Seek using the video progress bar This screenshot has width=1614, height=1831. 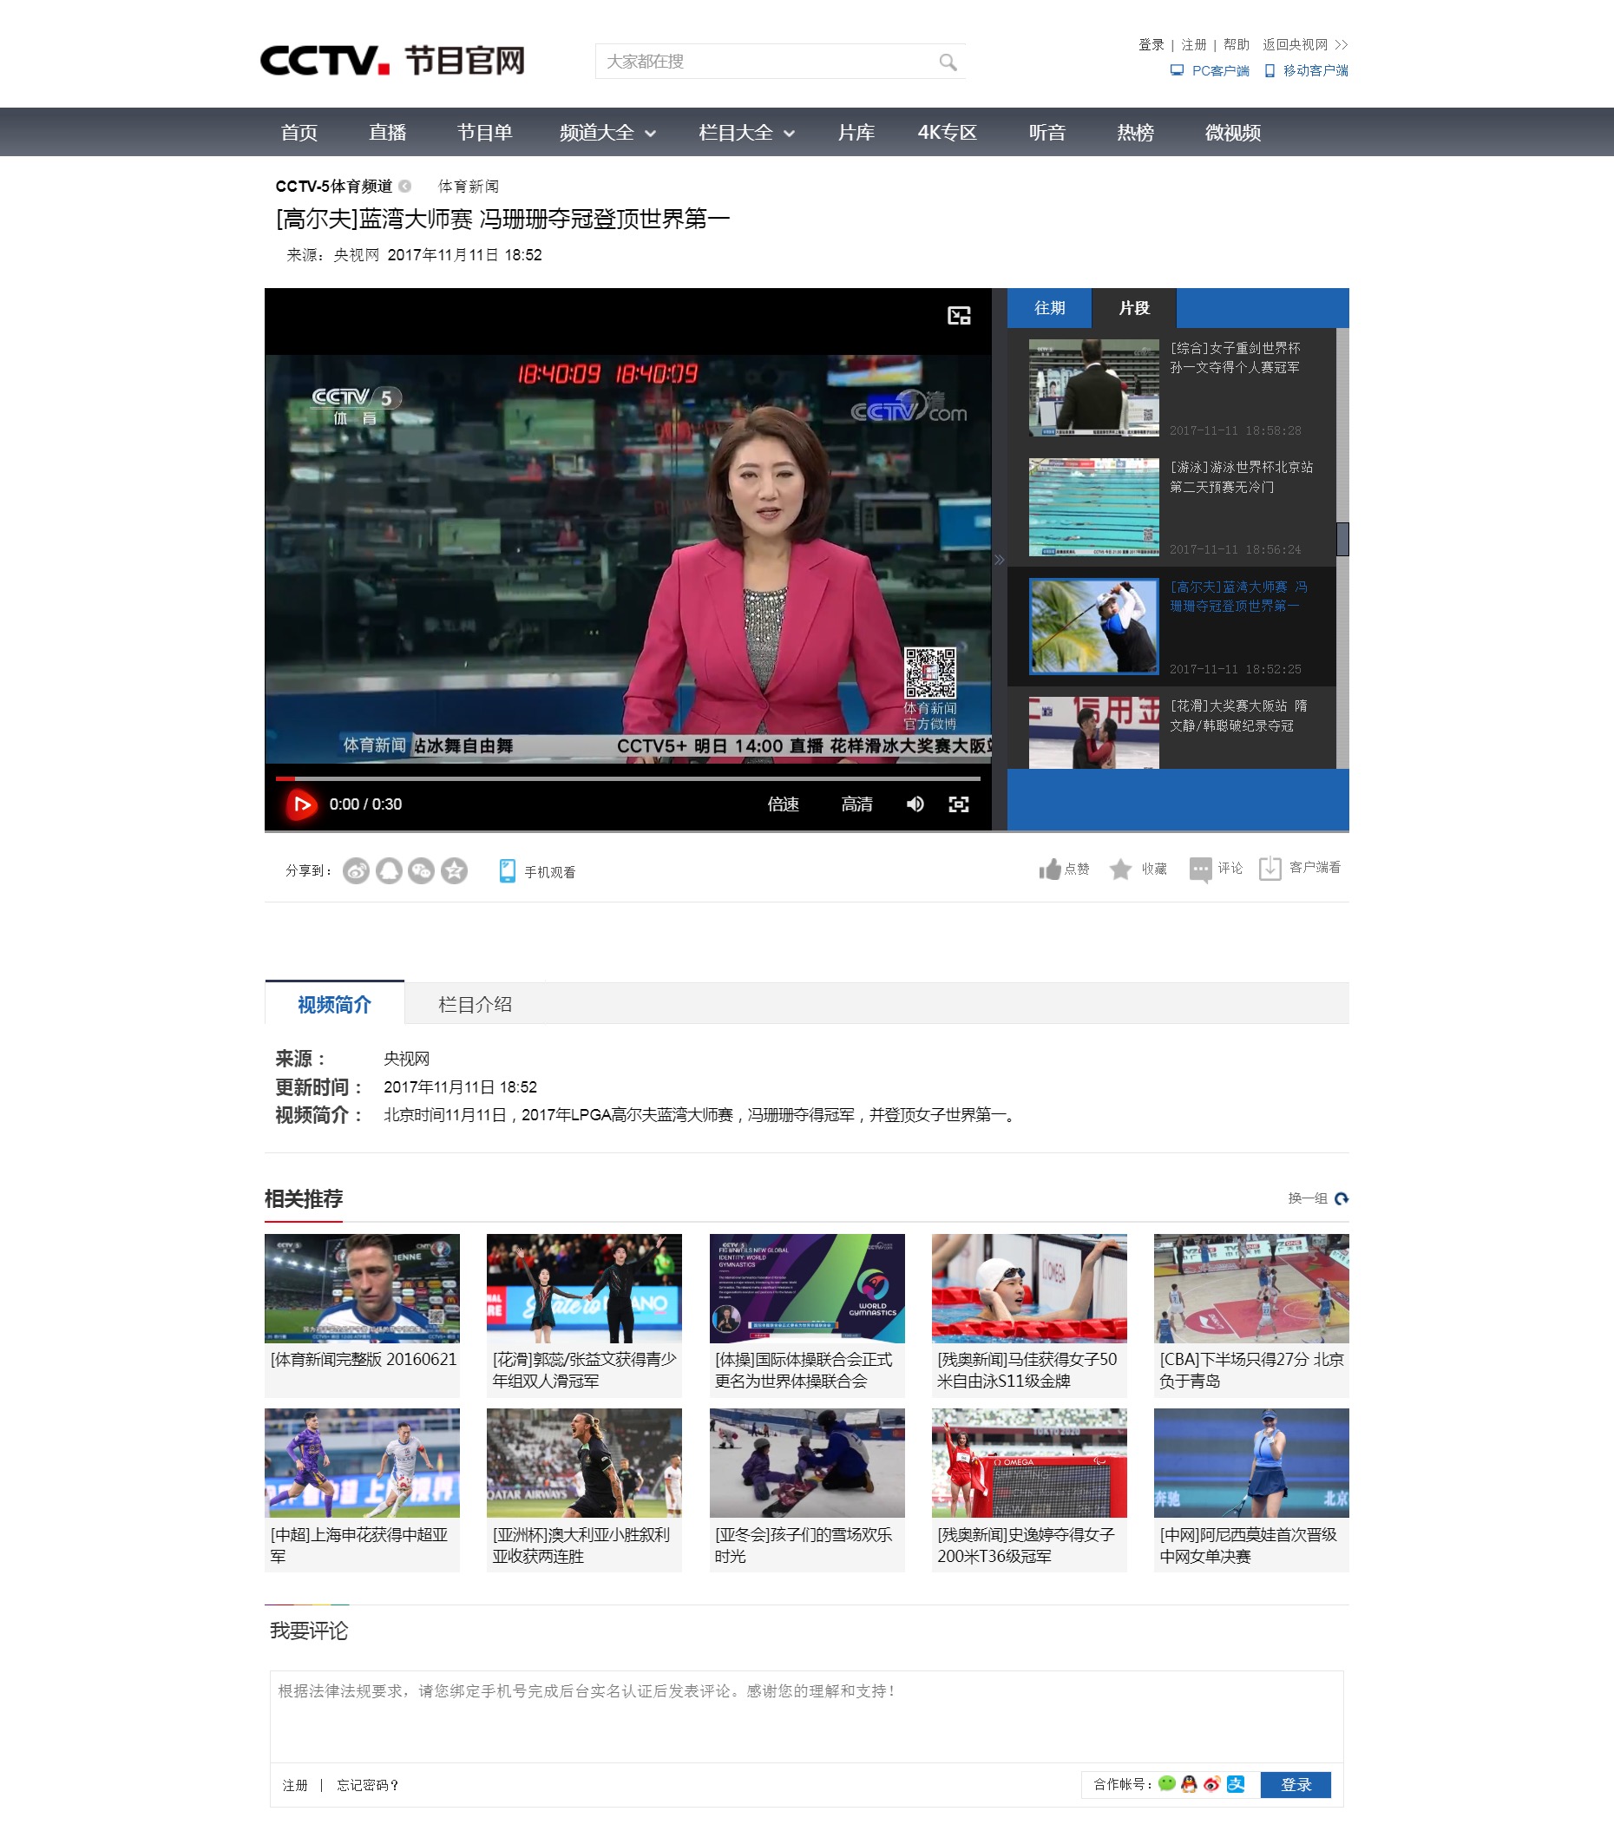[628, 778]
